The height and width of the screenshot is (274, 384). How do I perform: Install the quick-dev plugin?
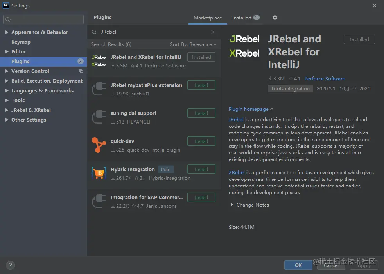click(201, 141)
